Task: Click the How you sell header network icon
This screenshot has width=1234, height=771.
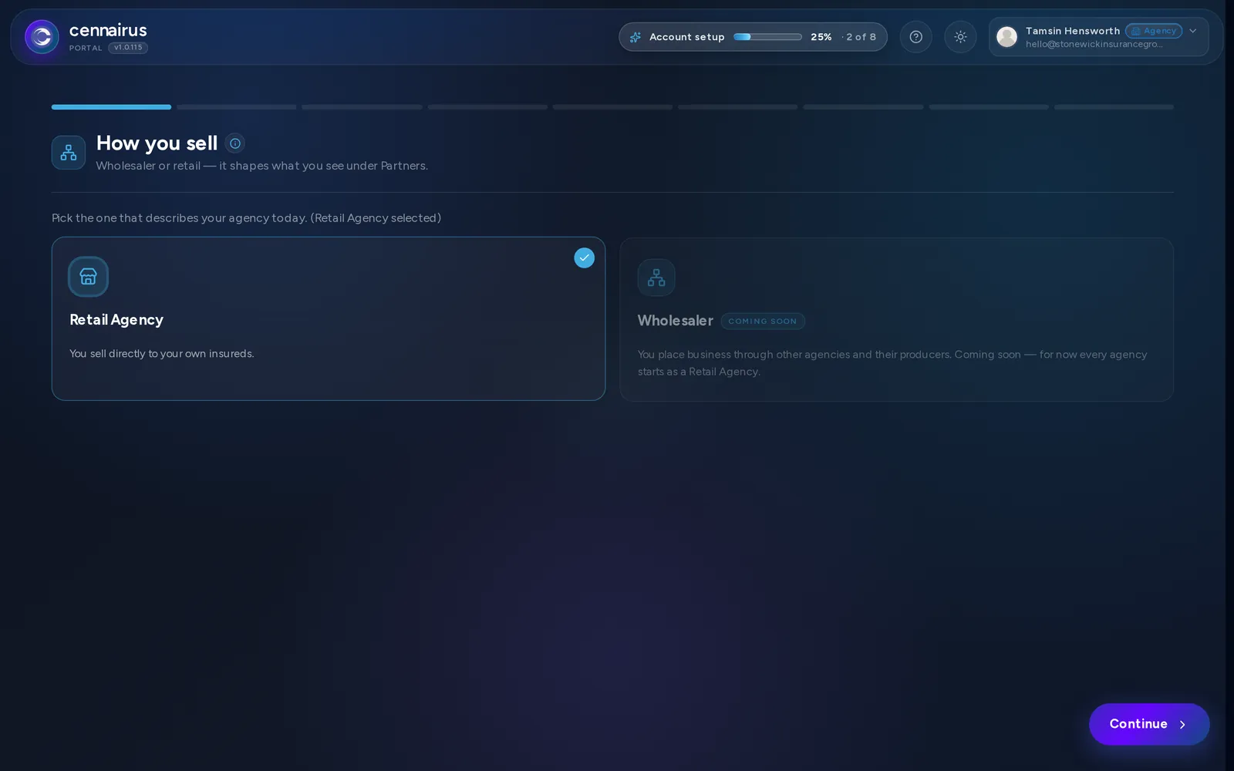Action: (69, 153)
